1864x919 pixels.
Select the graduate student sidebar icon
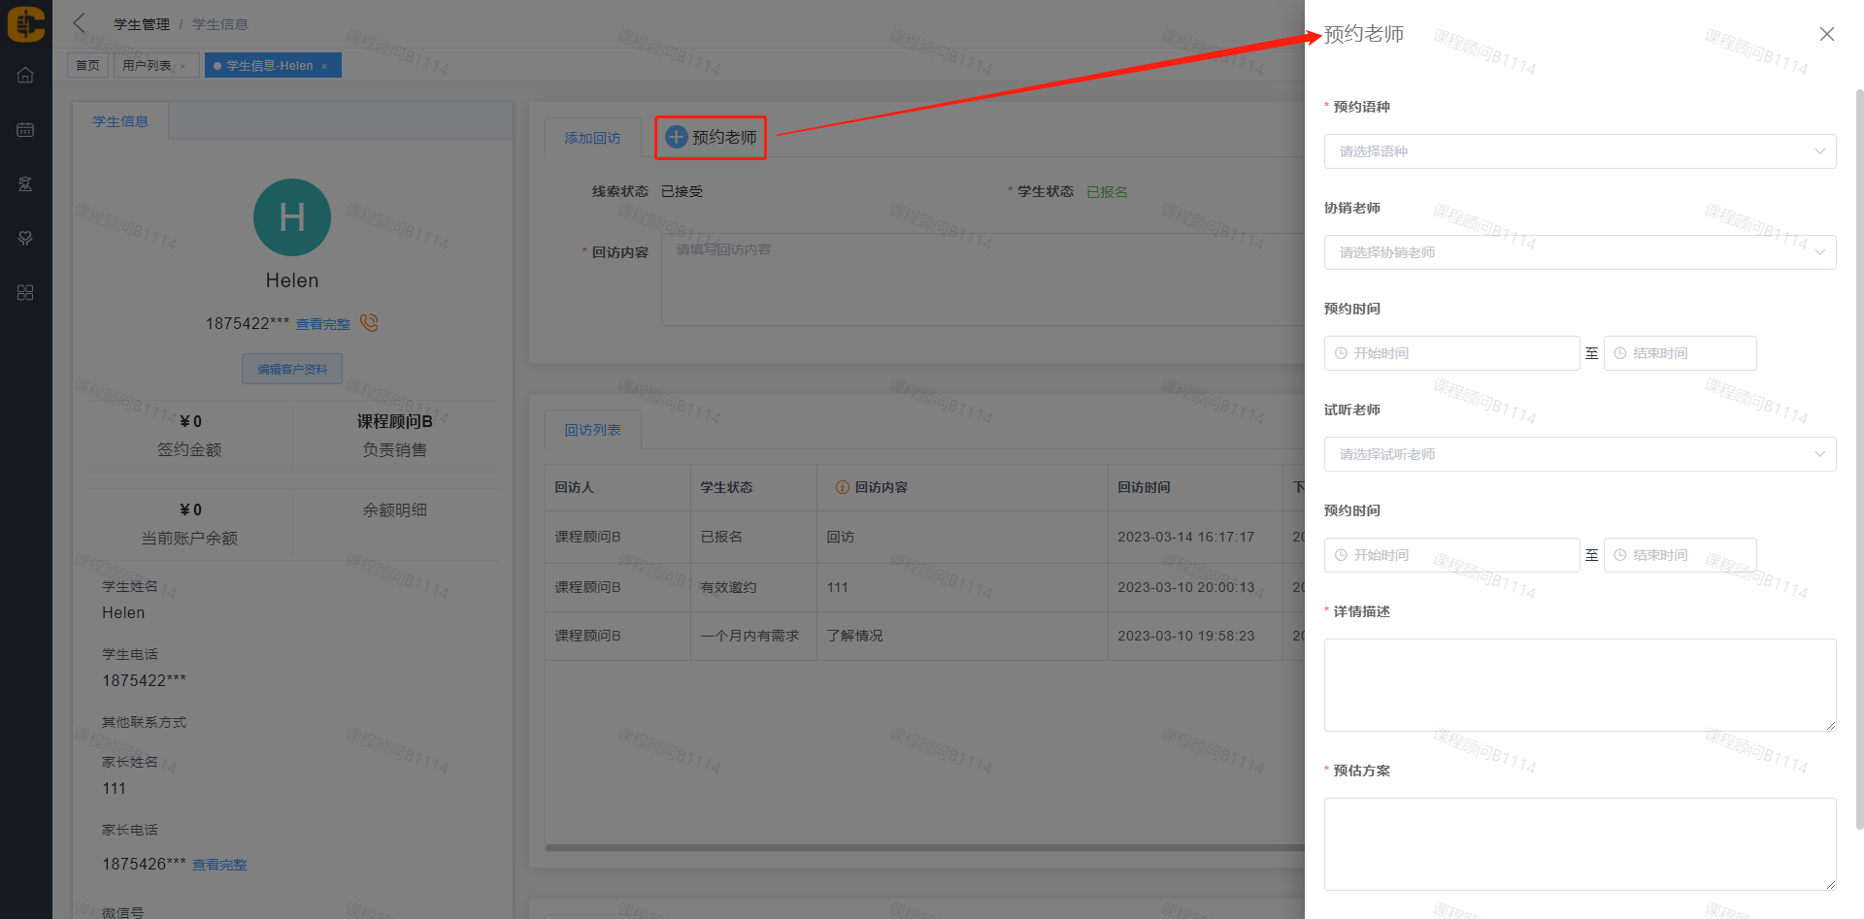coord(25,183)
